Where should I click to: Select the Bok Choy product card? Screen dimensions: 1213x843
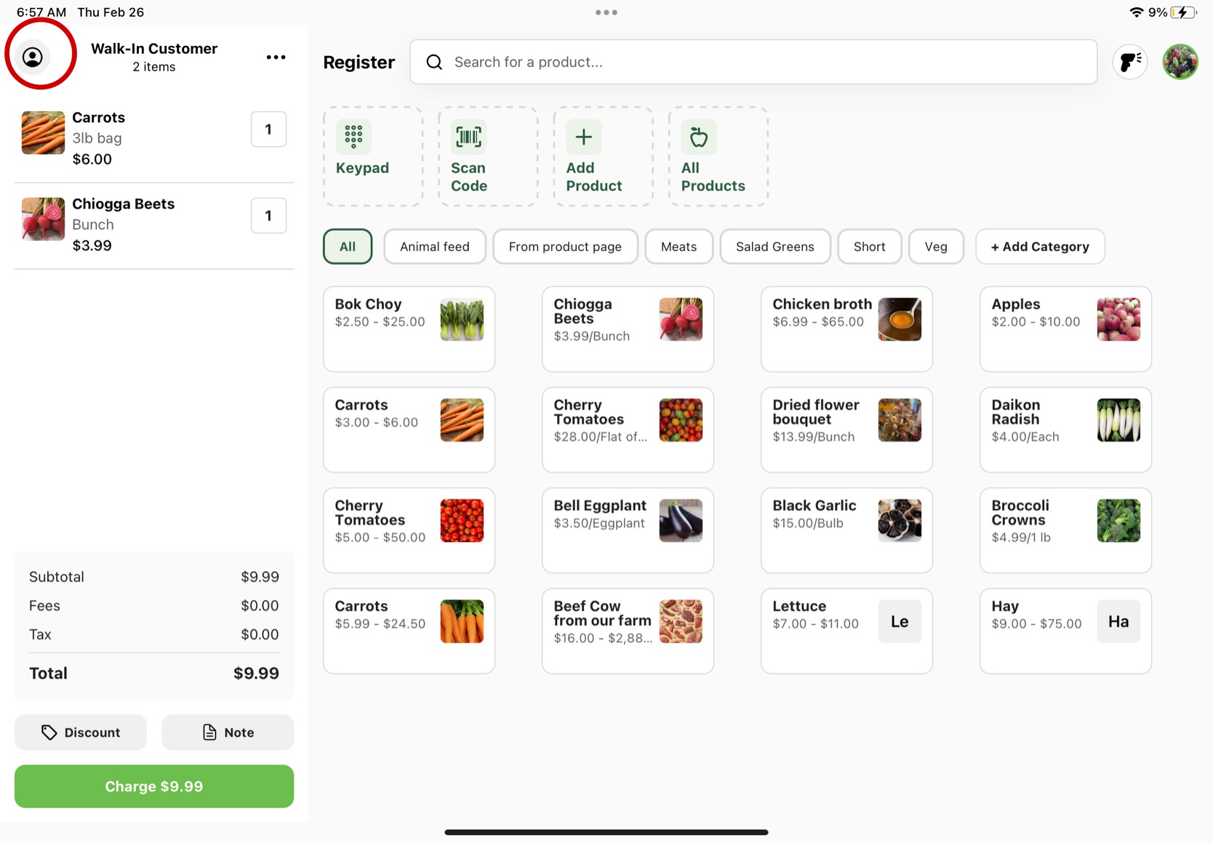coord(409,329)
